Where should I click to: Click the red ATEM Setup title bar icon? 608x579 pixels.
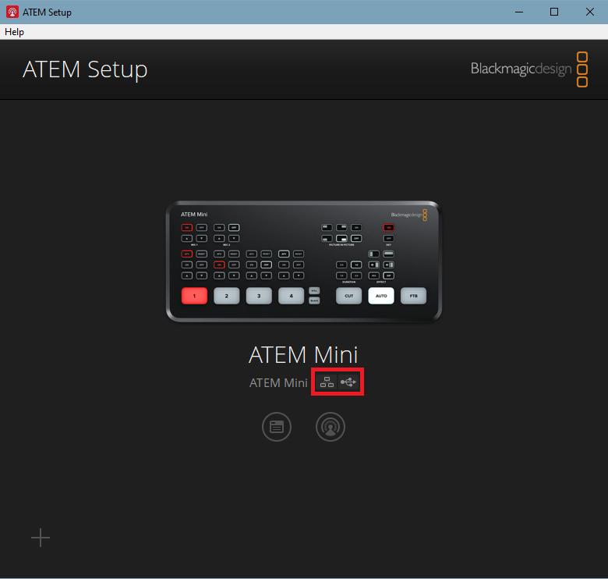pyautogui.click(x=12, y=12)
